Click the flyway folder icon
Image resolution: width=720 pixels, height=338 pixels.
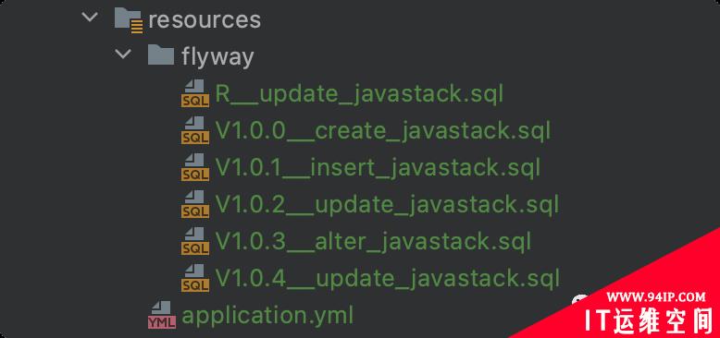(161, 55)
